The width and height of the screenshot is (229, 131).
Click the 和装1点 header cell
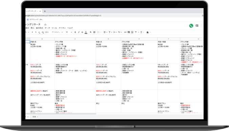tap(108, 42)
